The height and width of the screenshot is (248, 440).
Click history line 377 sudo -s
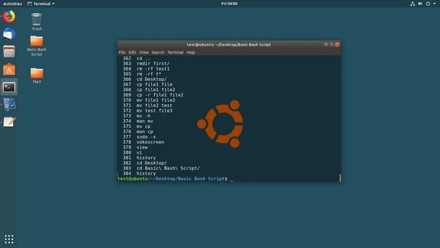pyautogui.click(x=139, y=137)
